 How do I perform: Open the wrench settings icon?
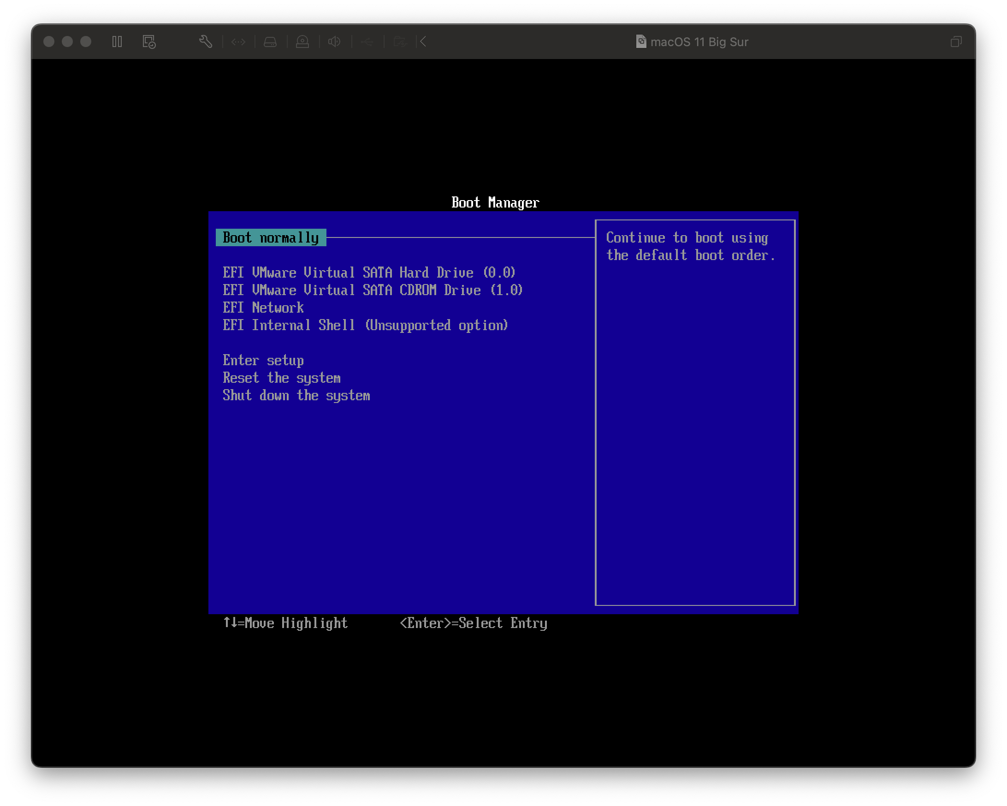pyautogui.click(x=206, y=42)
